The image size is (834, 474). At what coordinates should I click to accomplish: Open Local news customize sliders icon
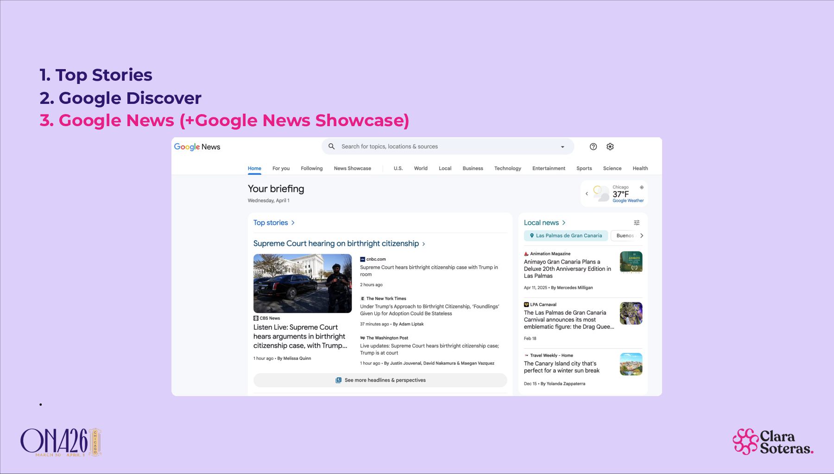[x=637, y=223]
